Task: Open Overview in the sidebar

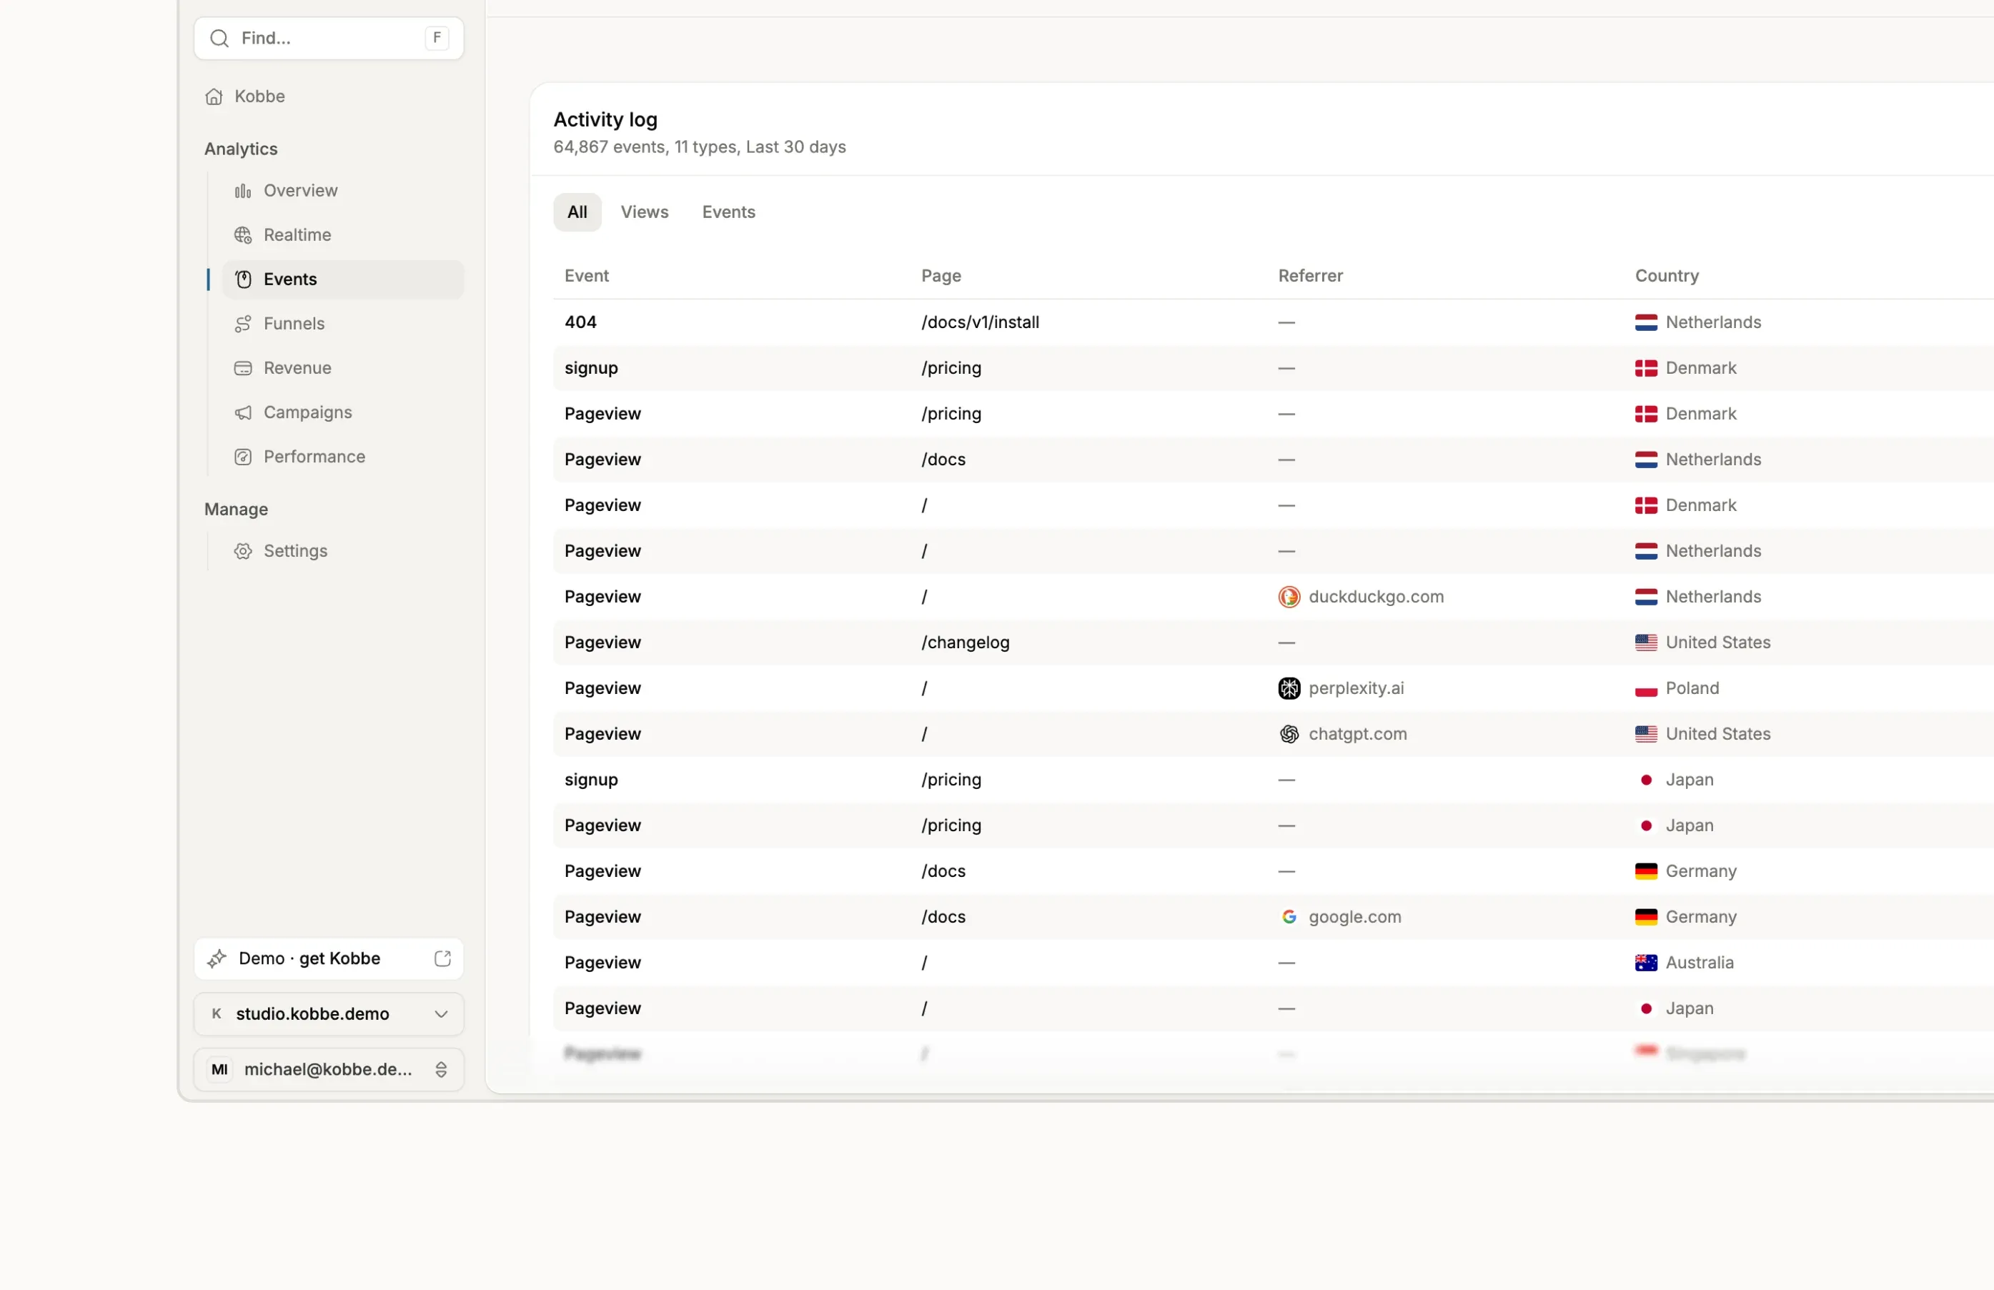Action: (342, 191)
